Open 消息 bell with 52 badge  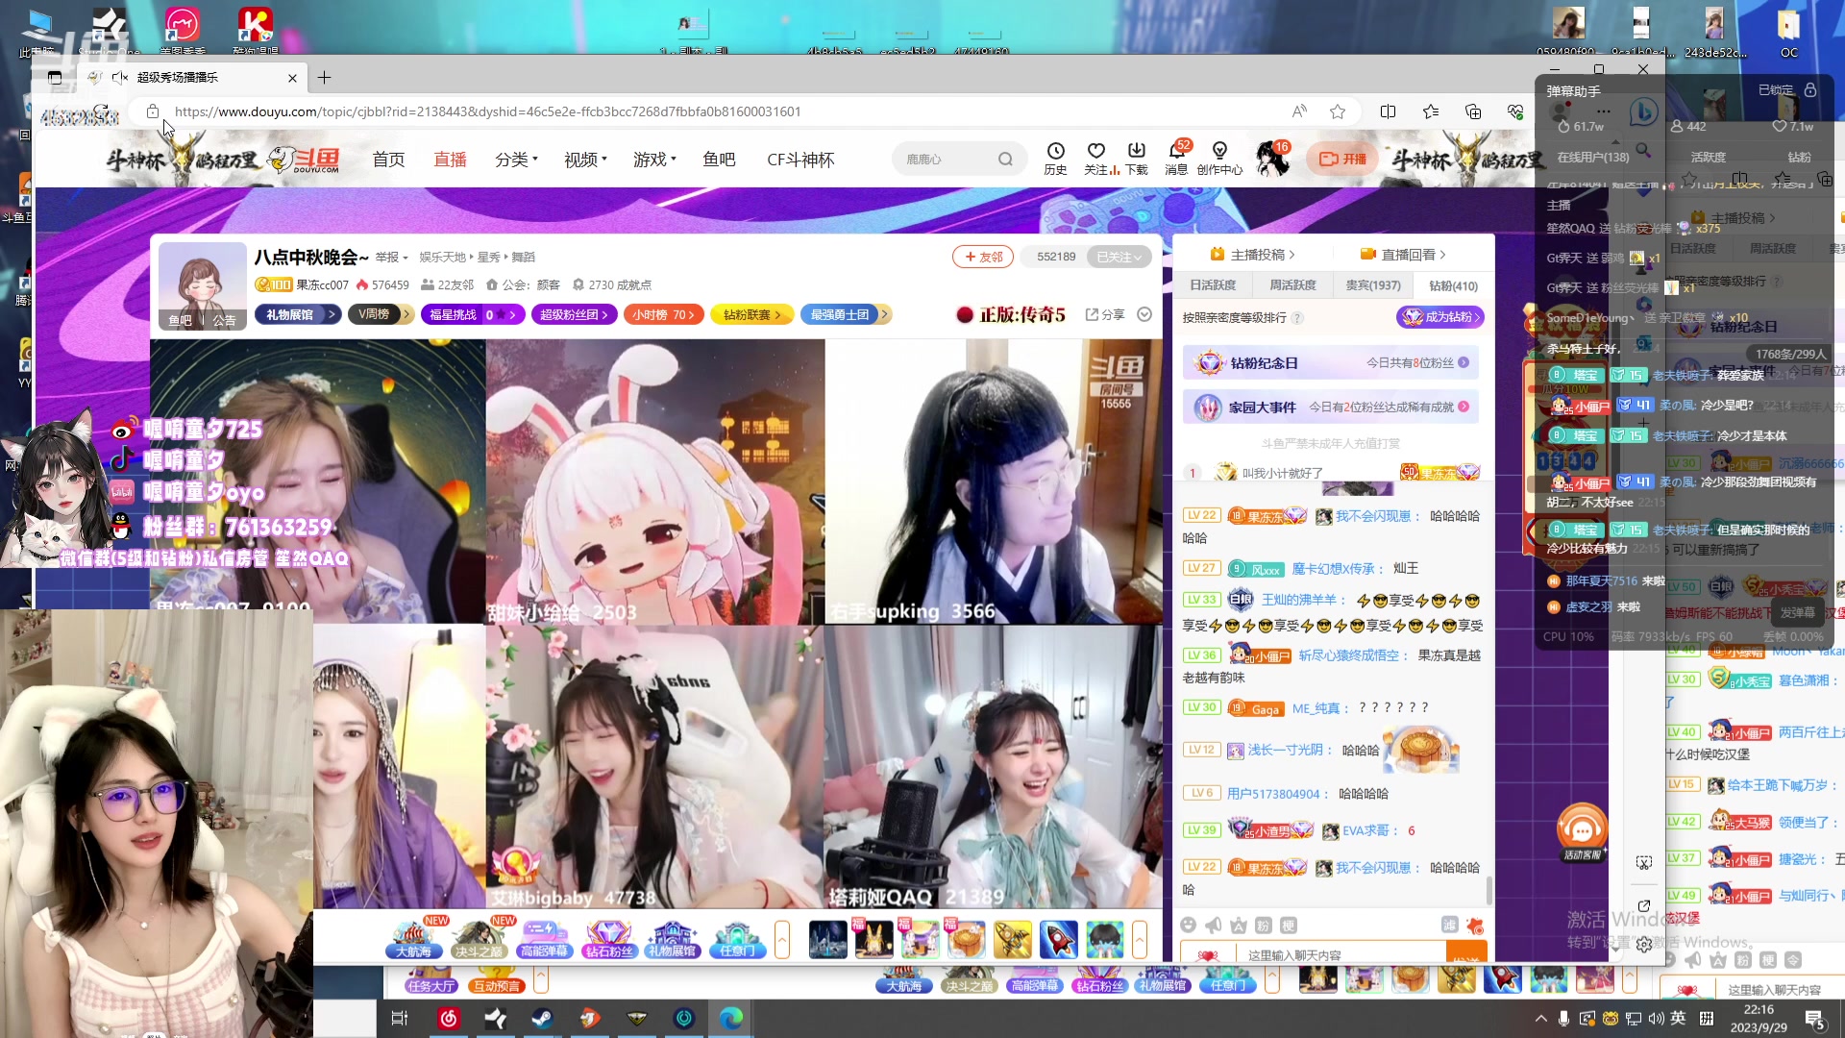(1177, 158)
